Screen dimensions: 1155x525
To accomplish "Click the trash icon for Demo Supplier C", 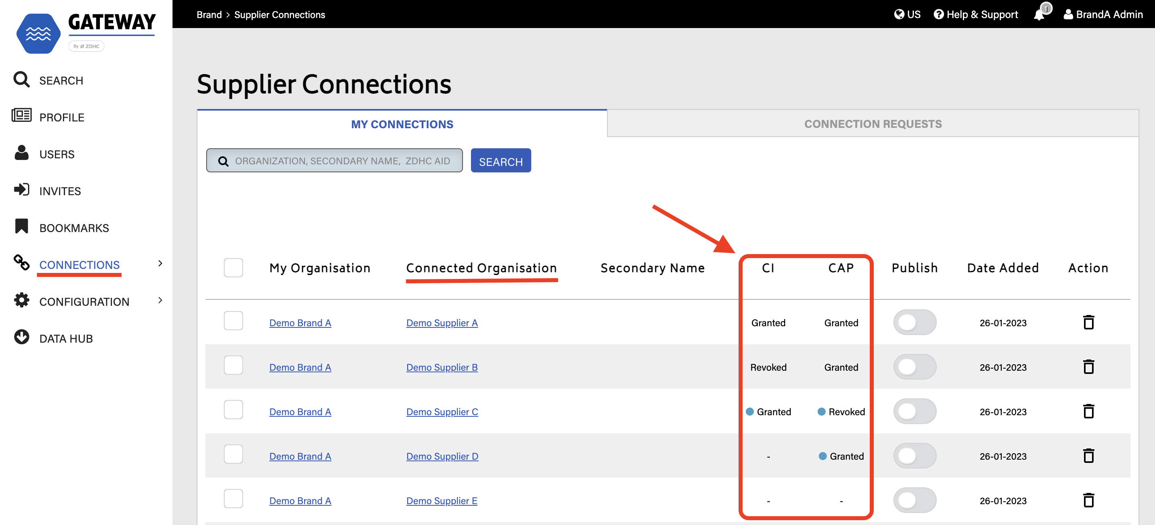I will click(x=1088, y=411).
